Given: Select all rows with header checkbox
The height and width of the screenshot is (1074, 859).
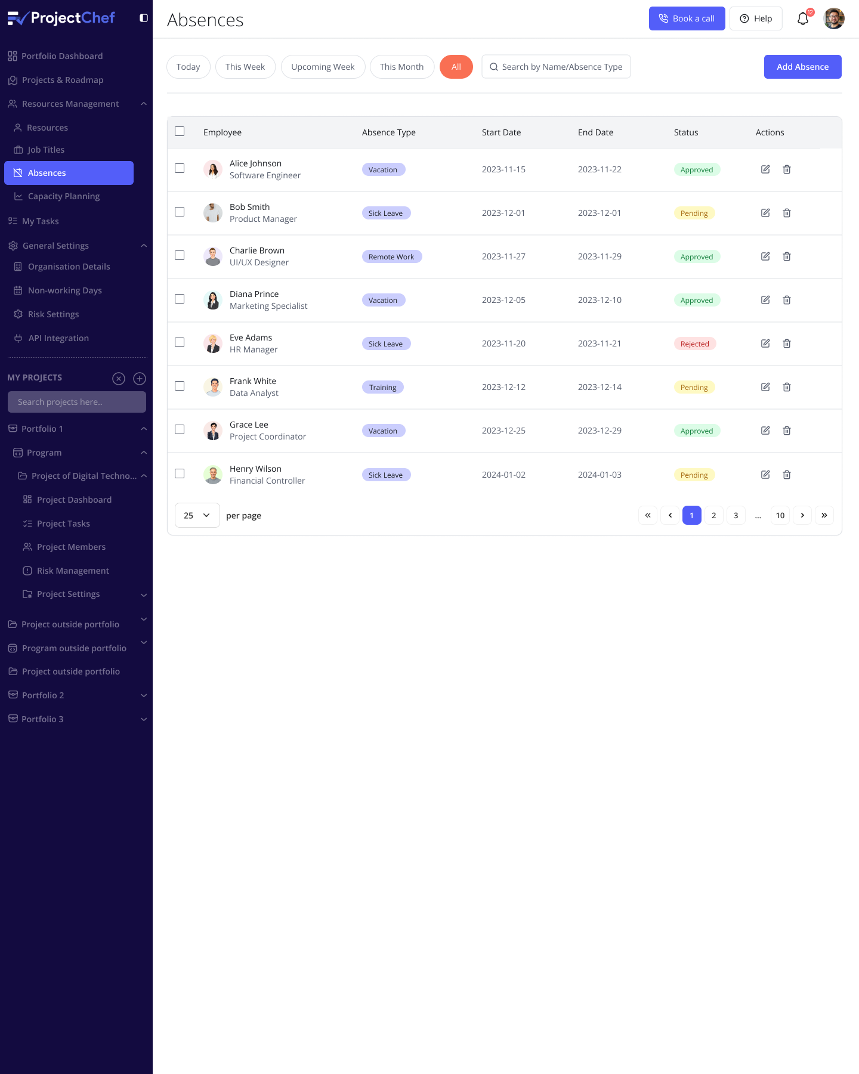Looking at the screenshot, I should click(180, 131).
